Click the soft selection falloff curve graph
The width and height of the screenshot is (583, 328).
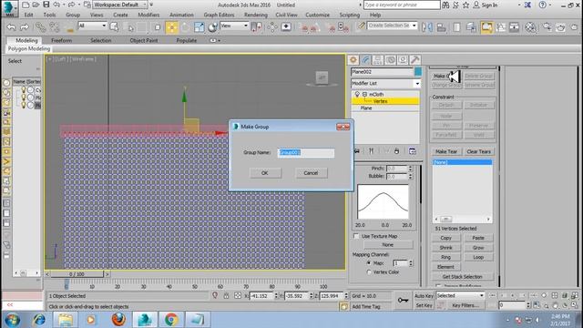tap(383, 201)
